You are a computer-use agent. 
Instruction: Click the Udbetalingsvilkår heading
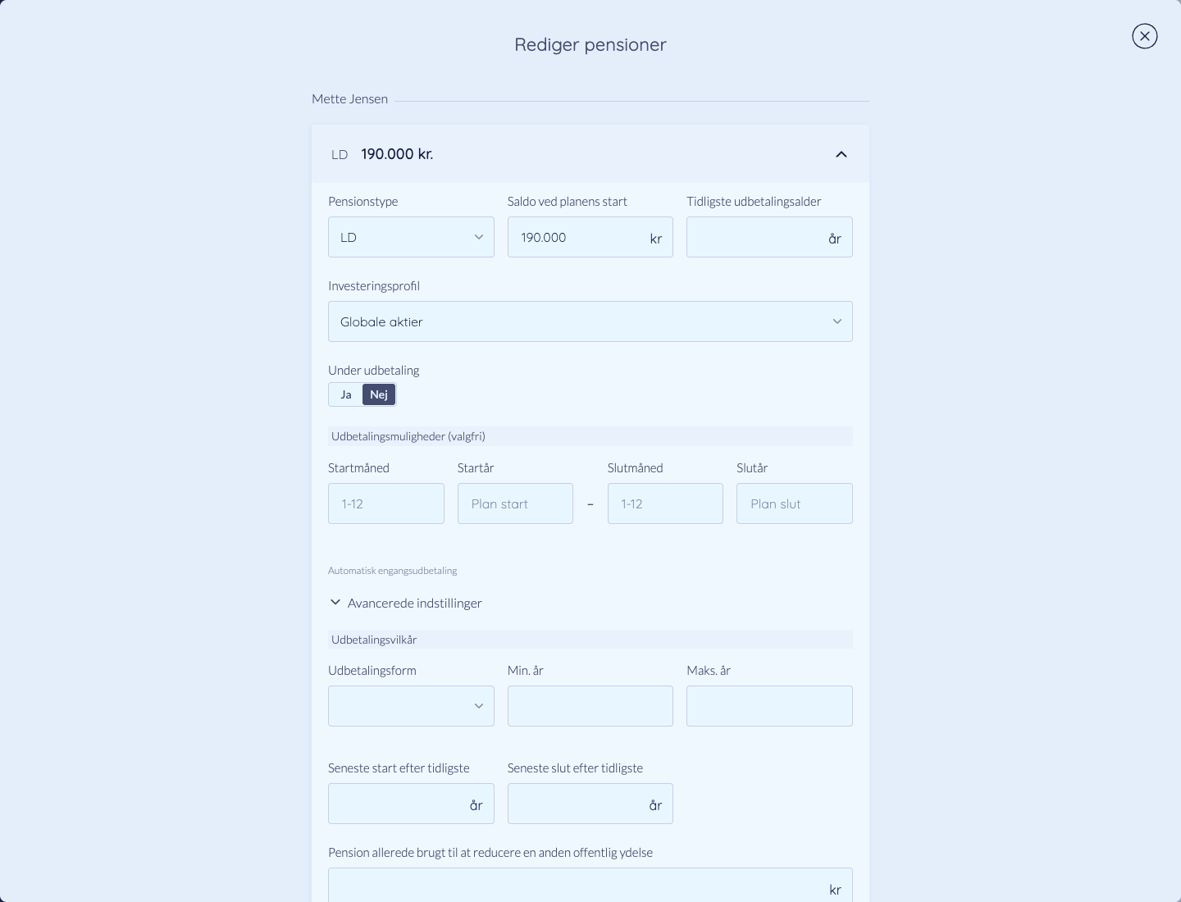click(374, 640)
